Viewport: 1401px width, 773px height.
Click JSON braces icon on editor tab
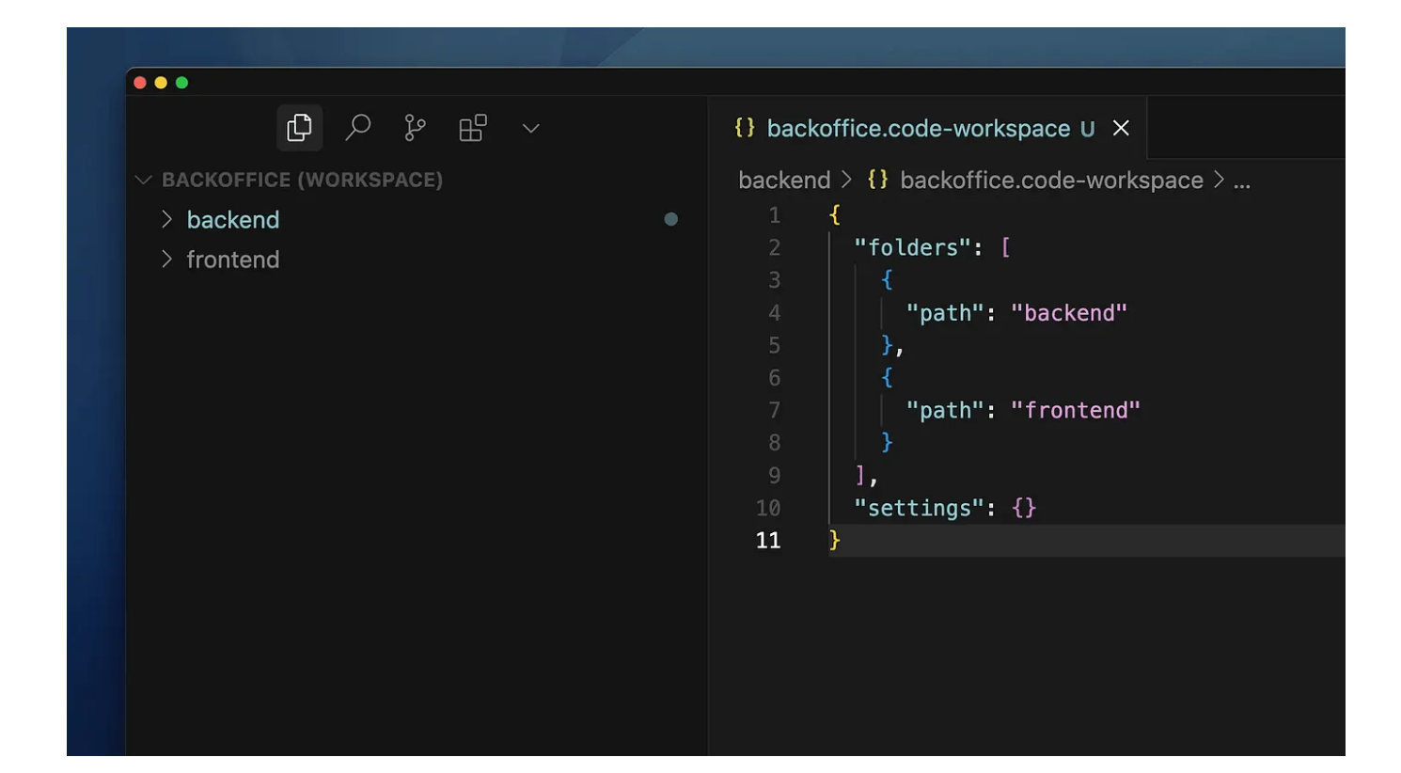click(x=745, y=128)
